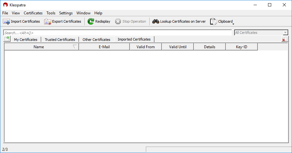292x153 pixels.
Task: Click the new tab icon
Action: click(x=7, y=39)
